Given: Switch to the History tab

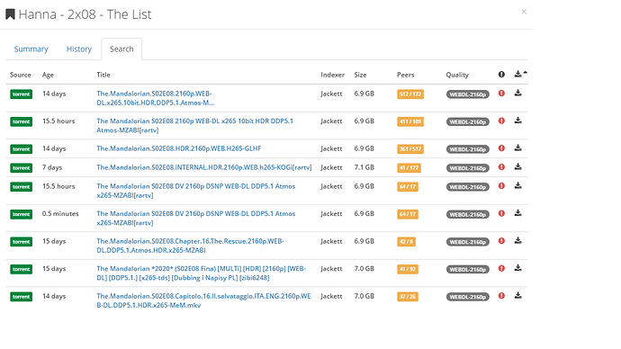Looking at the screenshot, I should pos(79,49).
